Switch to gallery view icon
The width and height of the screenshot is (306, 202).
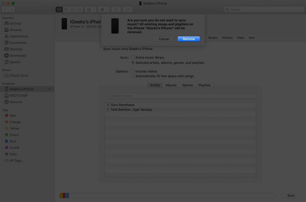(x=79, y=9)
